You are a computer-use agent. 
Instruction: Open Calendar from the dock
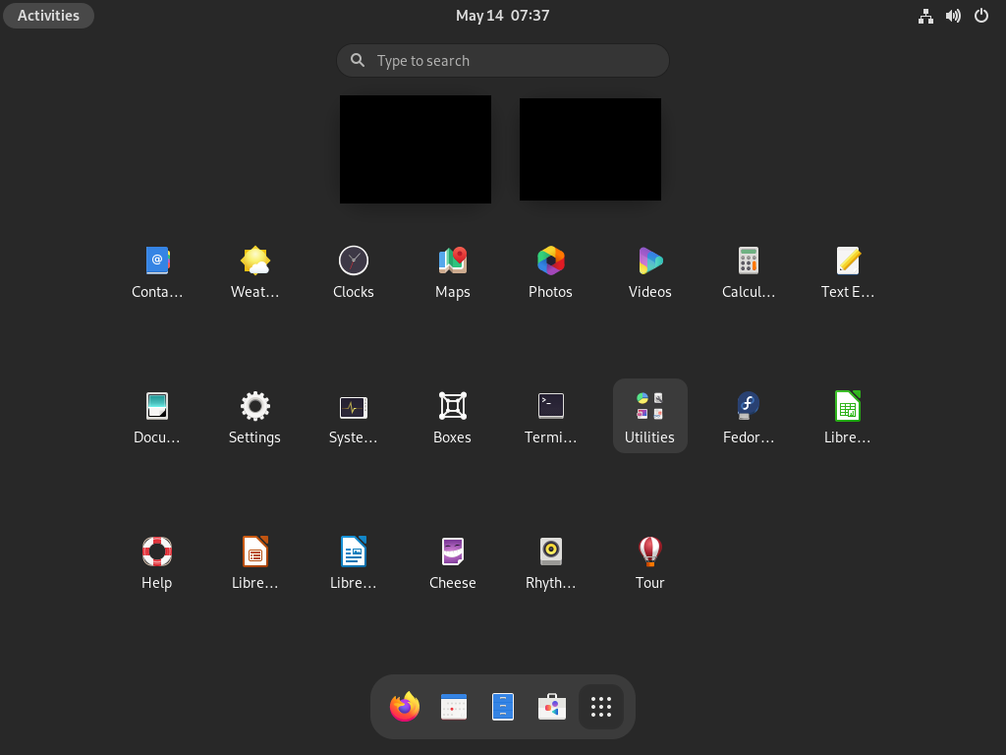(x=454, y=707)
